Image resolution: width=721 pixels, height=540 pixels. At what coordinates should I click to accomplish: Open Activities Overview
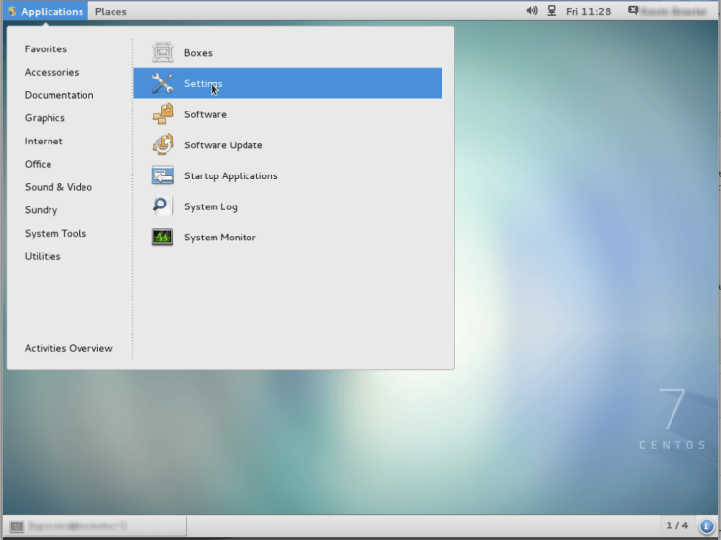click(68, 348)
